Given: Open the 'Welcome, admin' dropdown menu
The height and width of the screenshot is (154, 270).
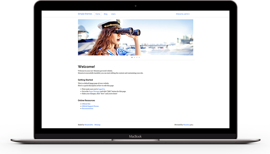Looking at the screenshot, I should (x=182, y=14).
